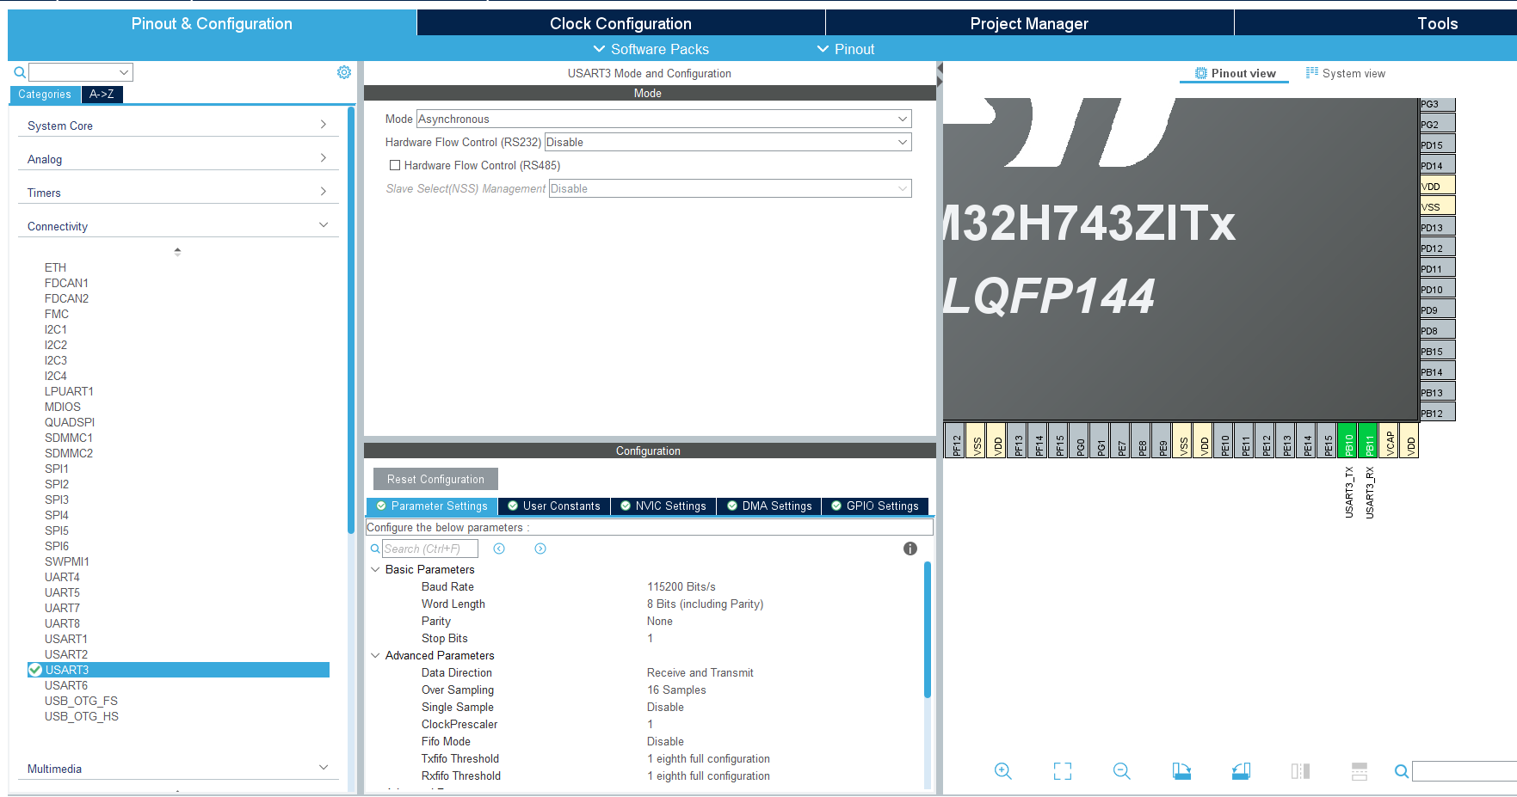
Task: Open the Pinout settings gear icon
Action: (344, 72)
